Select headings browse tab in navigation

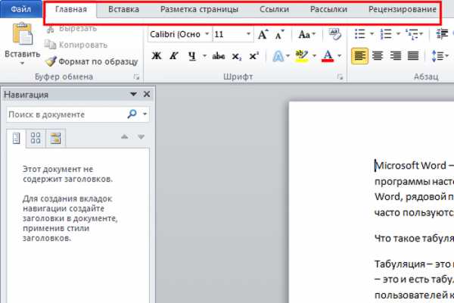16,138
